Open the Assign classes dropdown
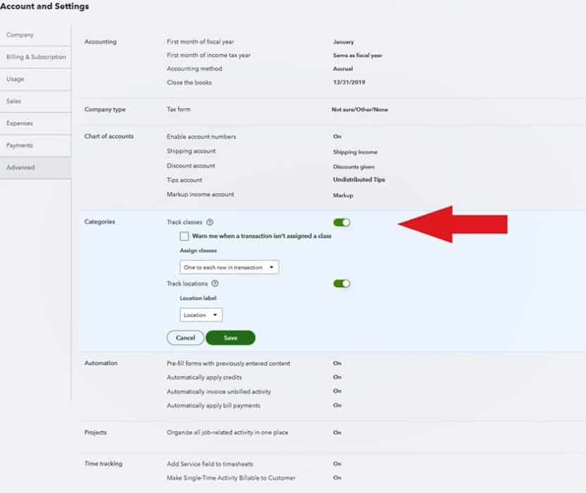The image size is (586, 493). [229, 267]
